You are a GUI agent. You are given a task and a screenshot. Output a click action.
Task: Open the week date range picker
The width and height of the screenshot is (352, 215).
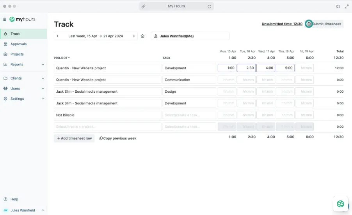point(96,36)
